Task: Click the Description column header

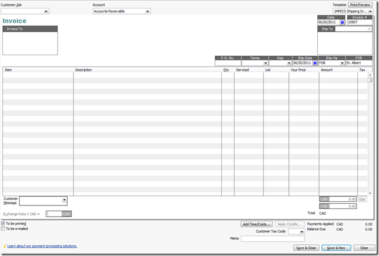Action: pyautogui.click(x=147, y=70)
